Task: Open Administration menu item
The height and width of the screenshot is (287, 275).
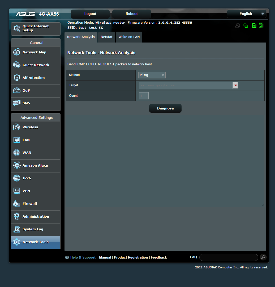Action: [36, 217]
